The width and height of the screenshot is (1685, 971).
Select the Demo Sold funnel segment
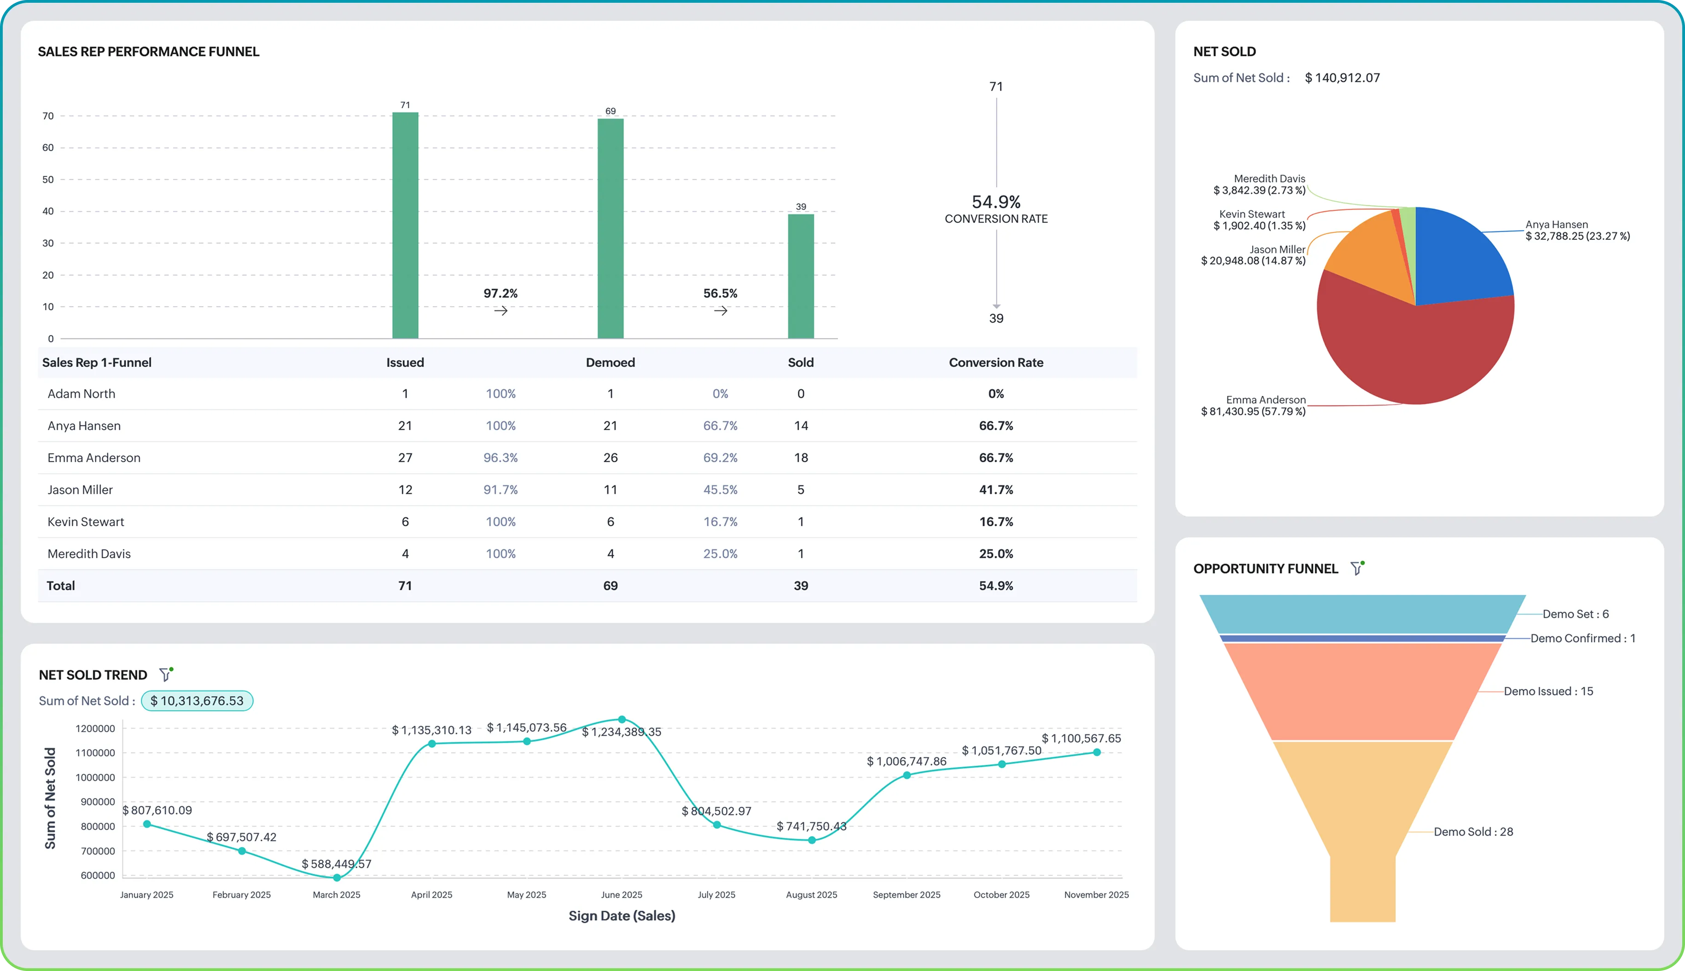[1362, 814]
